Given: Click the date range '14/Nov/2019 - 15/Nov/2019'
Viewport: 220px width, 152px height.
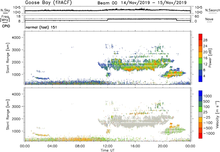Looking at the screenshot, I should point(154,3).
